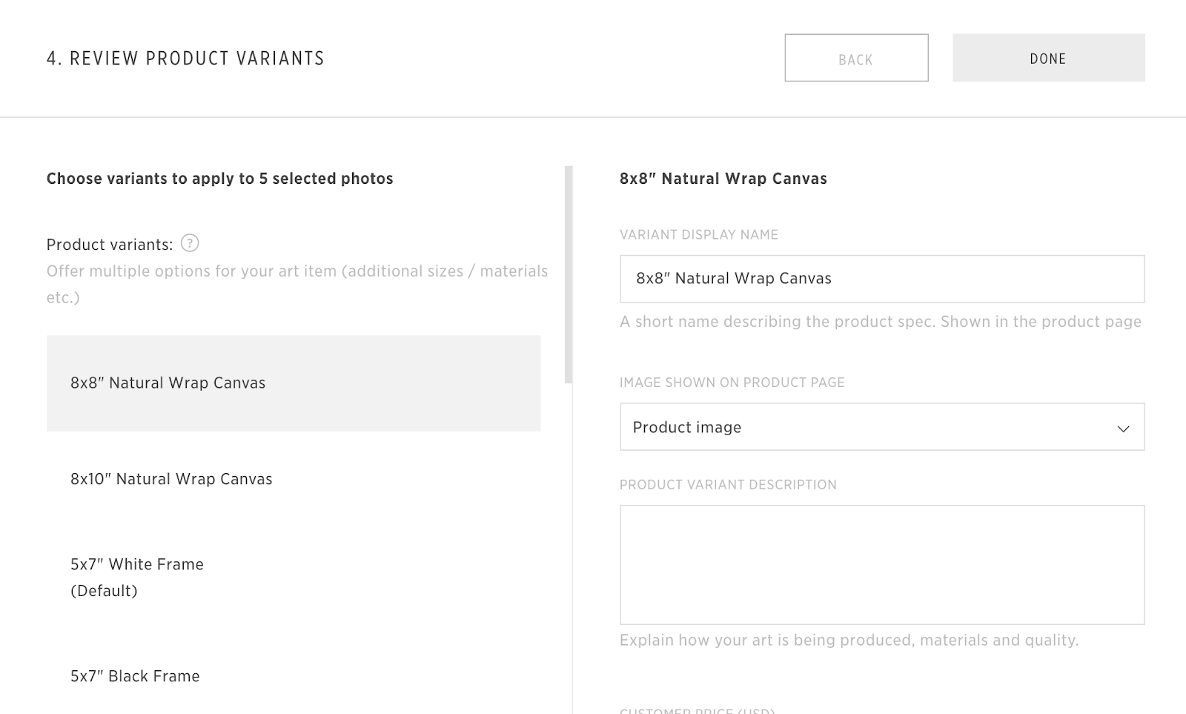Click the dropdown chevron arrow next to Product image
Screen dimensions: 1186x714
coord(1123,428)
